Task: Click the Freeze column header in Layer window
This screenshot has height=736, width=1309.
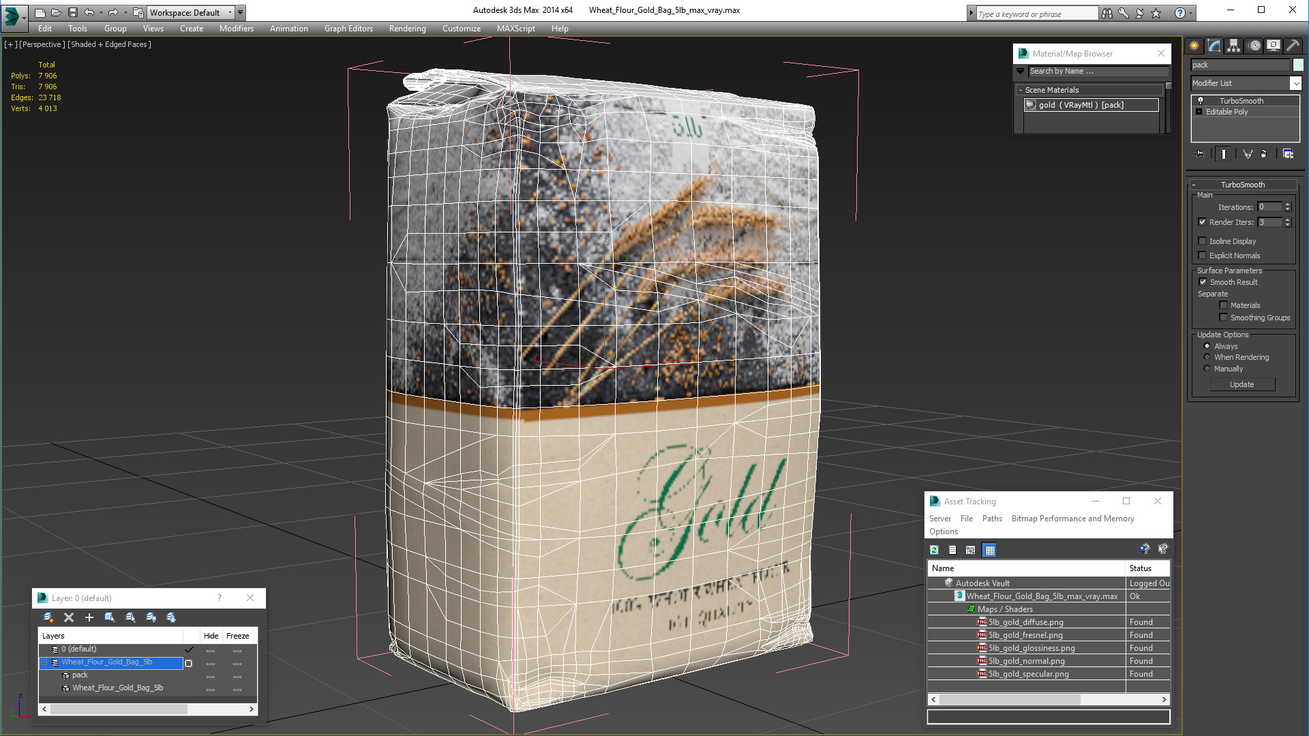Action: (x=238, y=636)
